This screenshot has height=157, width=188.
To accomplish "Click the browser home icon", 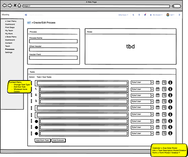I will coord(19,5).
